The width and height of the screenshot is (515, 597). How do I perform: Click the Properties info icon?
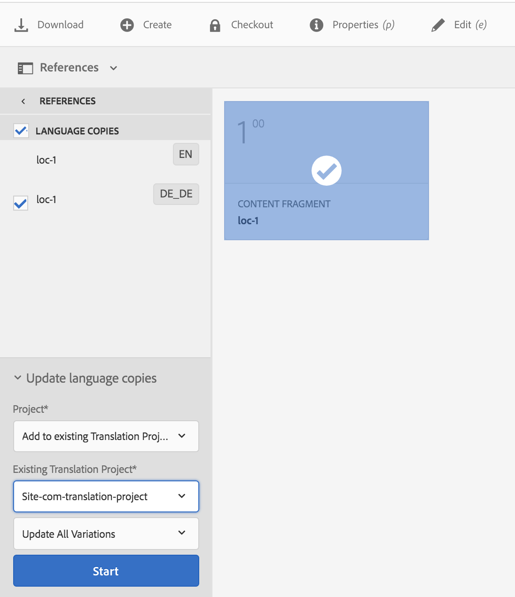pos(316,25)
